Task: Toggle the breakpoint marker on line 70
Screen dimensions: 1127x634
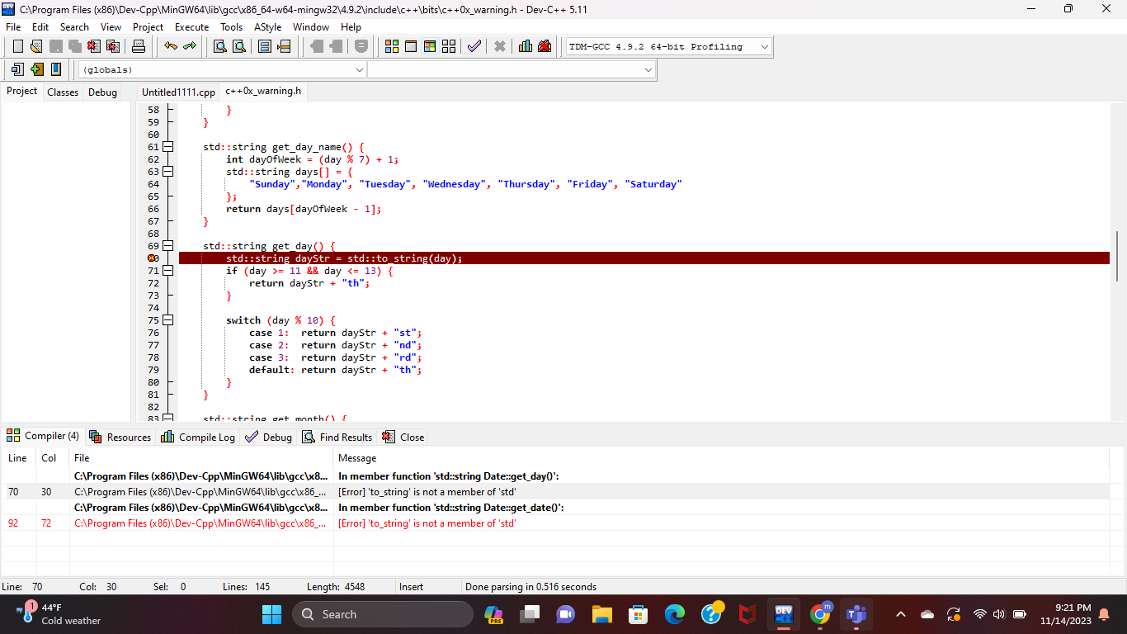Action: click(153, 258)
